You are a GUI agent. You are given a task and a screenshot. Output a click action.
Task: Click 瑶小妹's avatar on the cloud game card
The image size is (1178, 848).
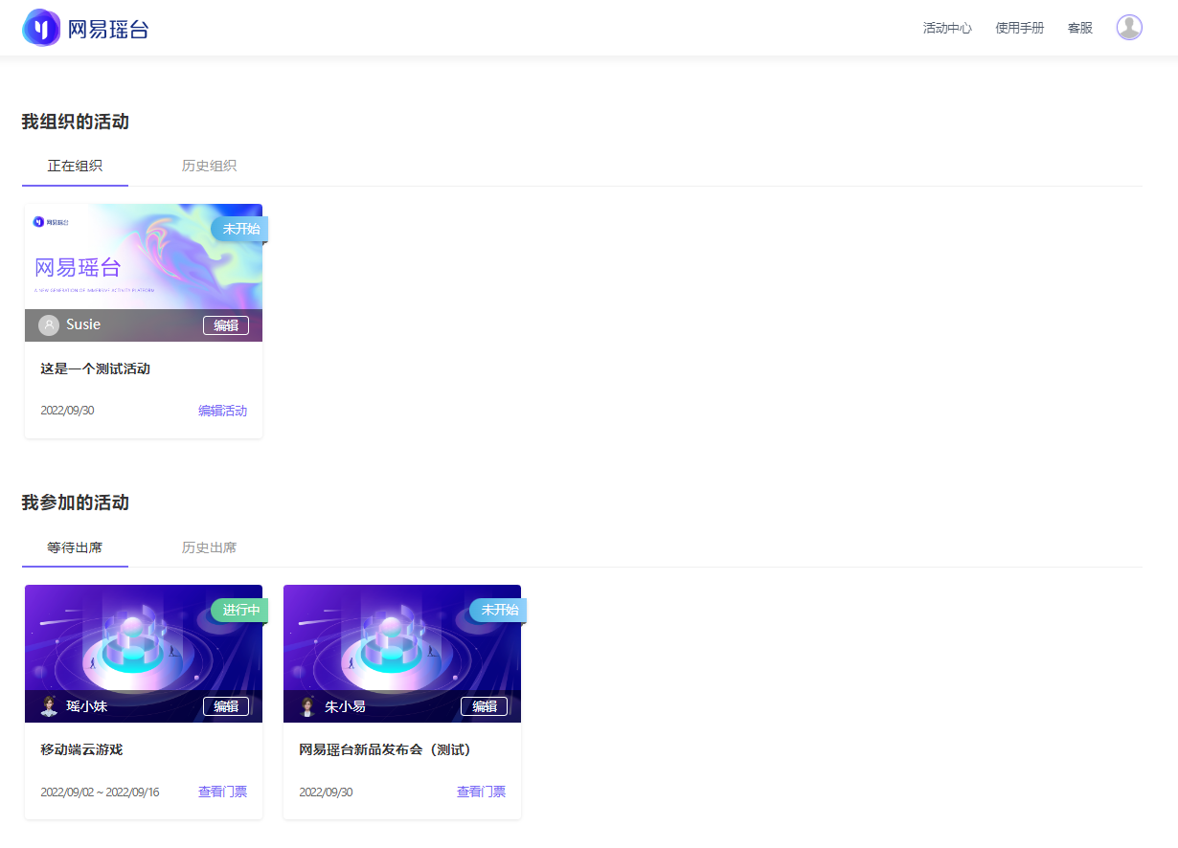(x=49, y=706)
